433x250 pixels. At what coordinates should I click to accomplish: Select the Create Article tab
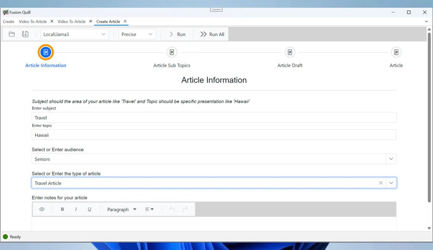tap(108, 22)
